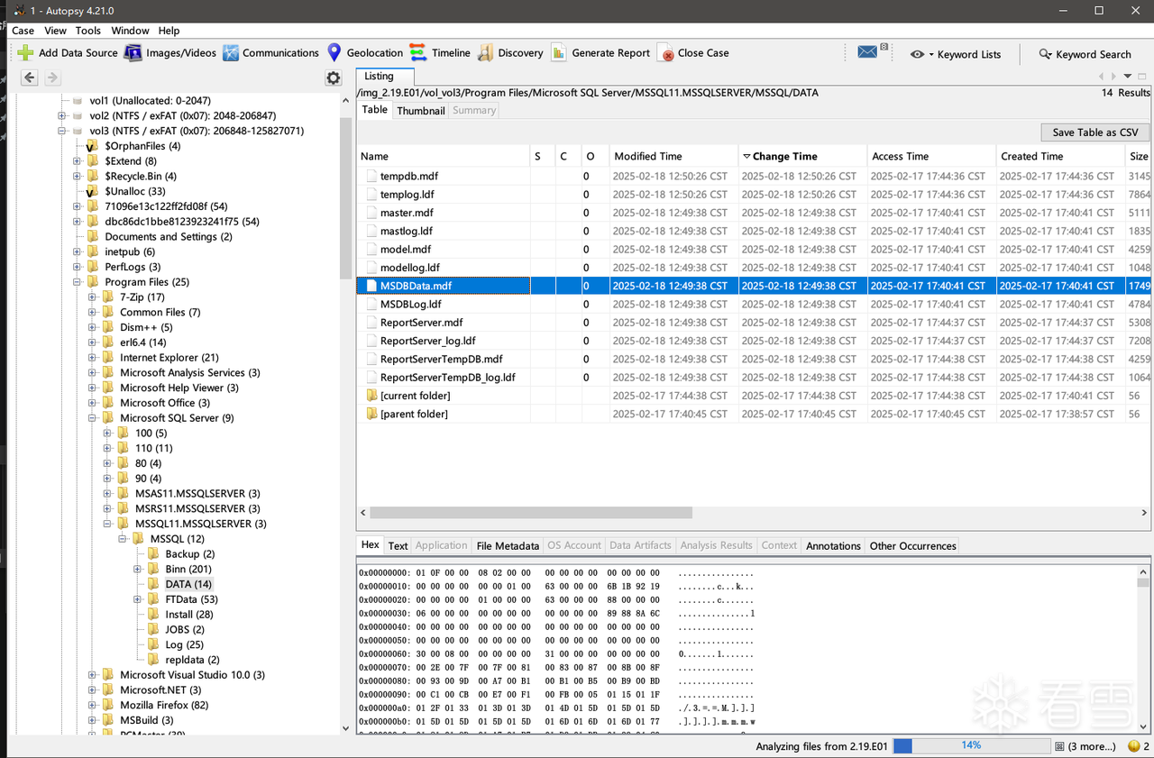Collapse the Microsoft SQL Server (9) node
Screen dimensions: 1154x758
(93, 418)
